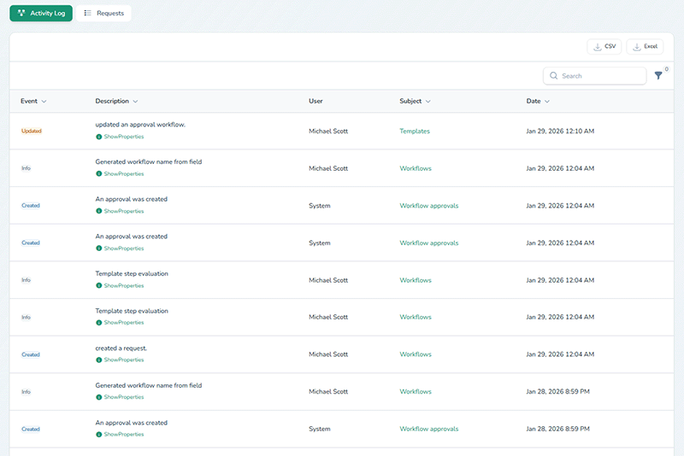Click the filter funnel icon
This screenshot has width=684, height=456.
pyautogui.click(x=658, y=76)
